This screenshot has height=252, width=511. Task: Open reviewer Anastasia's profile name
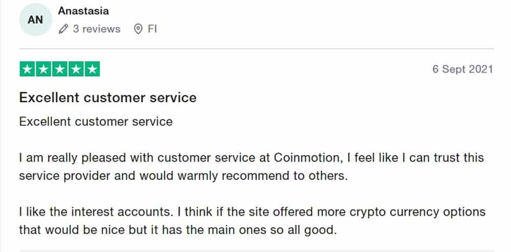coord(83,11)
